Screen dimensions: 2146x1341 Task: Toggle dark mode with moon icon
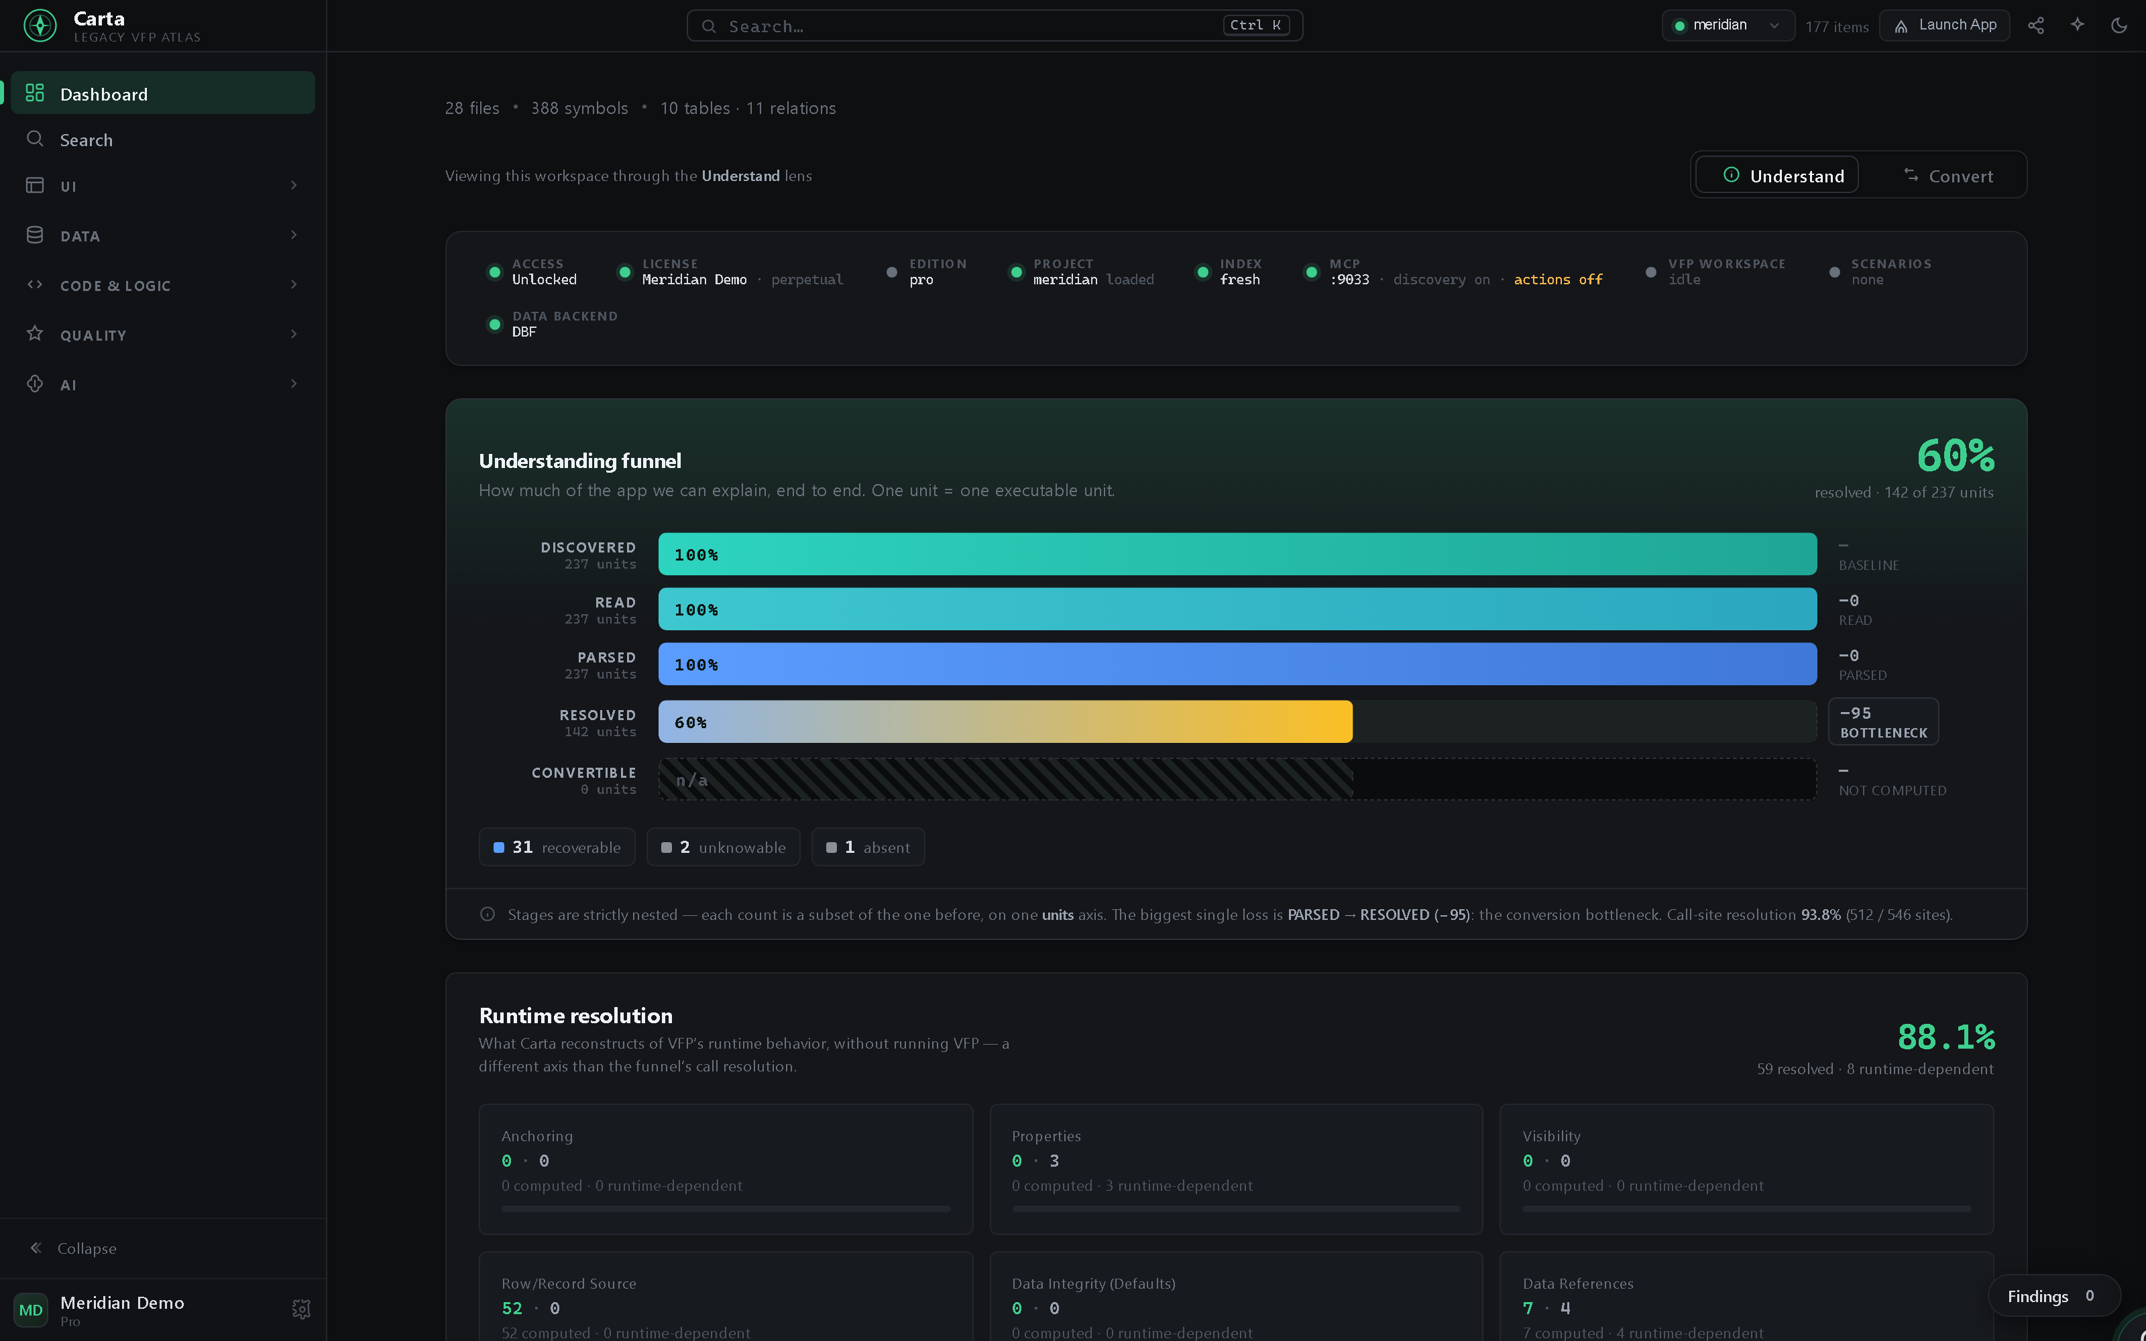[x=2119, y=25]
